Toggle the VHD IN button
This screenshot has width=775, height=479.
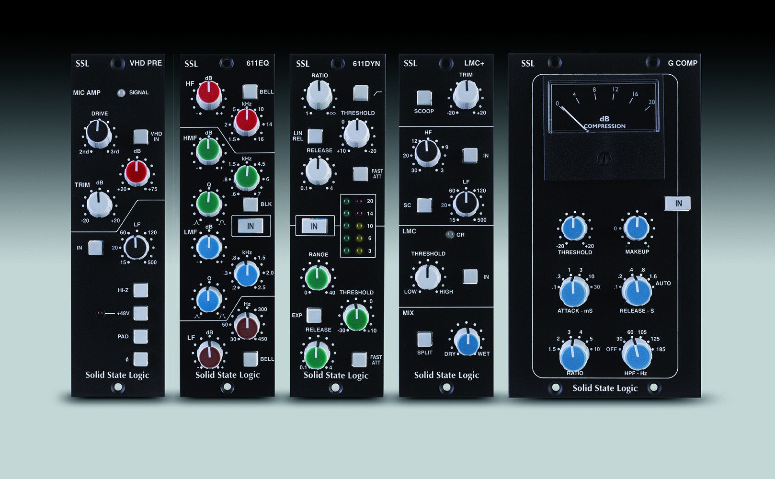click(141, 137)
